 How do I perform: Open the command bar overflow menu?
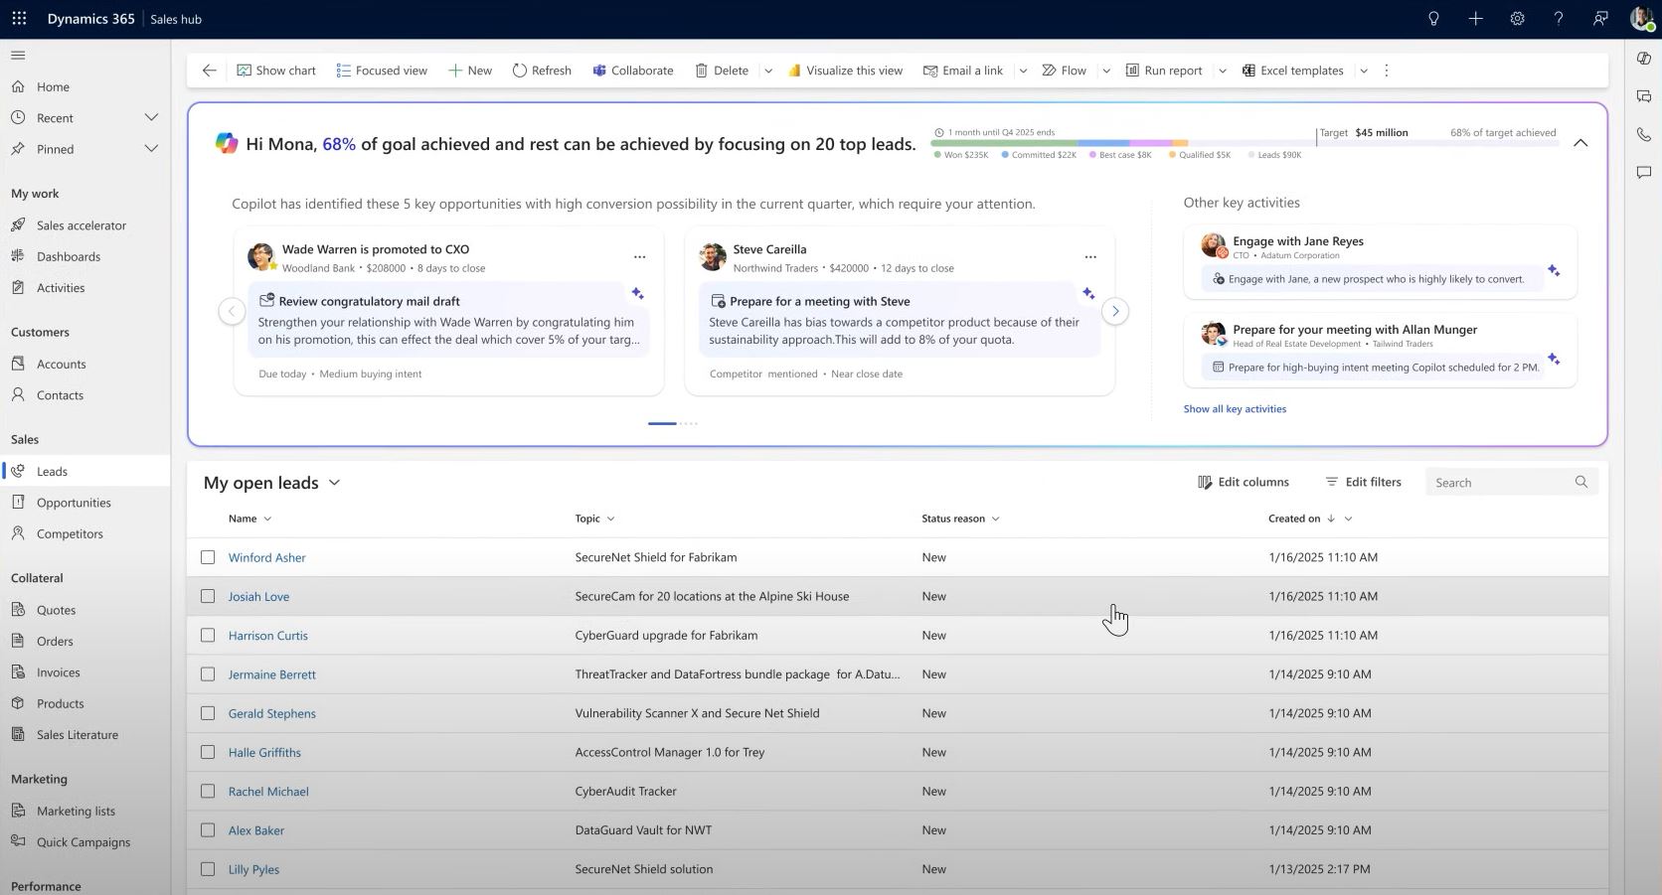[1387, 71]
